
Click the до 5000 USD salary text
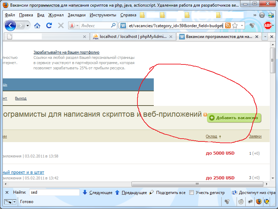[220, 153]
